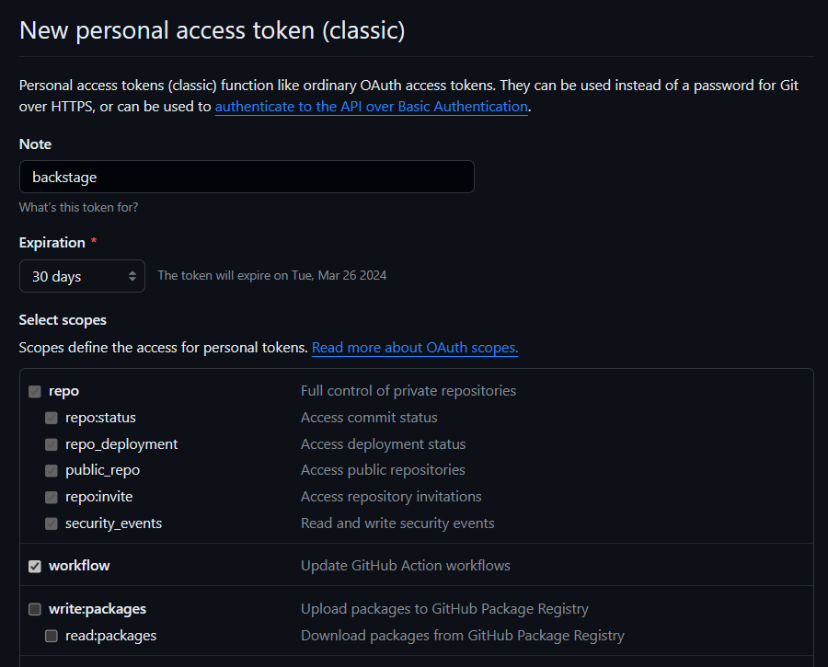Click the public_repo scope label

[102, 470]
